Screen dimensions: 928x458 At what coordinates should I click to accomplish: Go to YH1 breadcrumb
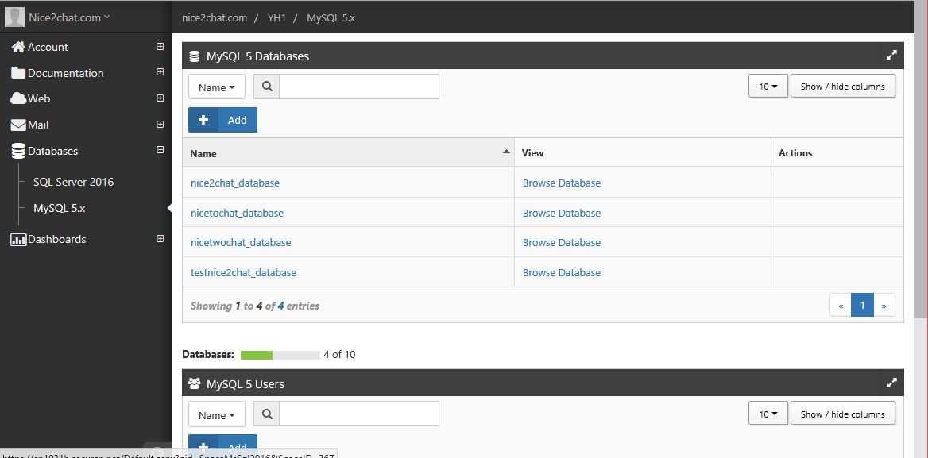(276, 17)
